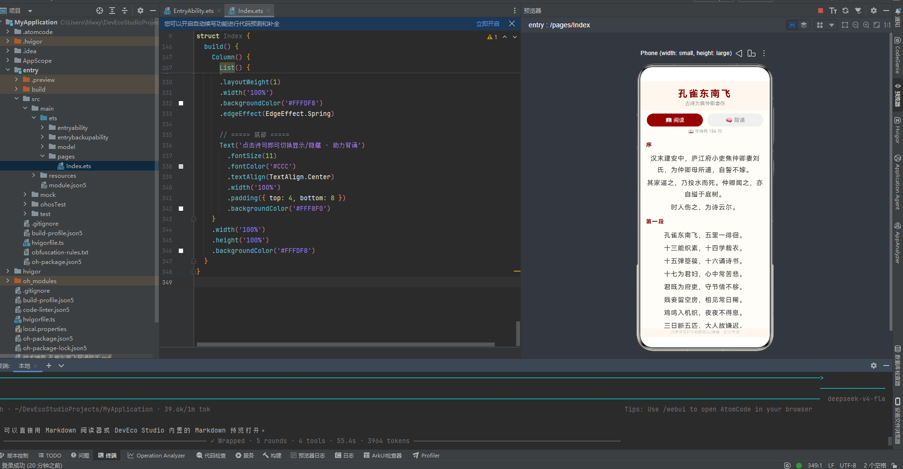Click the #FFFDF8 color swatch at line 332
The image size is (903, 469).
[181, 103]
